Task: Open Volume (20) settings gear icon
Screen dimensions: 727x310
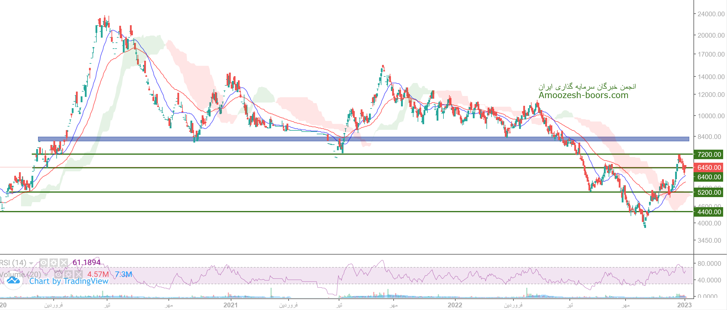Action: [69, 274]
